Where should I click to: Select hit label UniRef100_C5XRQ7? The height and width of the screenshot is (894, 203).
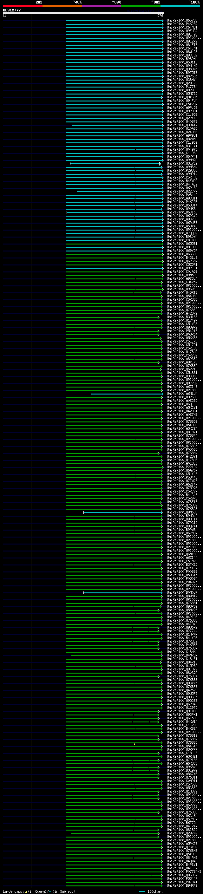[182, 104]
